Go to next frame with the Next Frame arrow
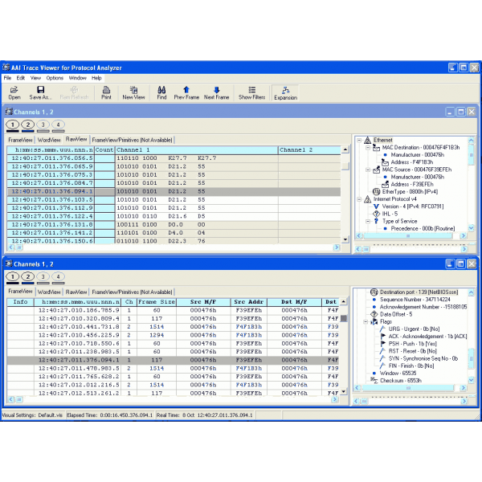 pos(216,90)
